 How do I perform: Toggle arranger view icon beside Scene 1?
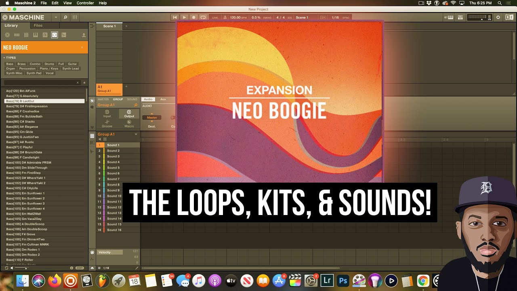pyautogui.click(x=92, y=26)
